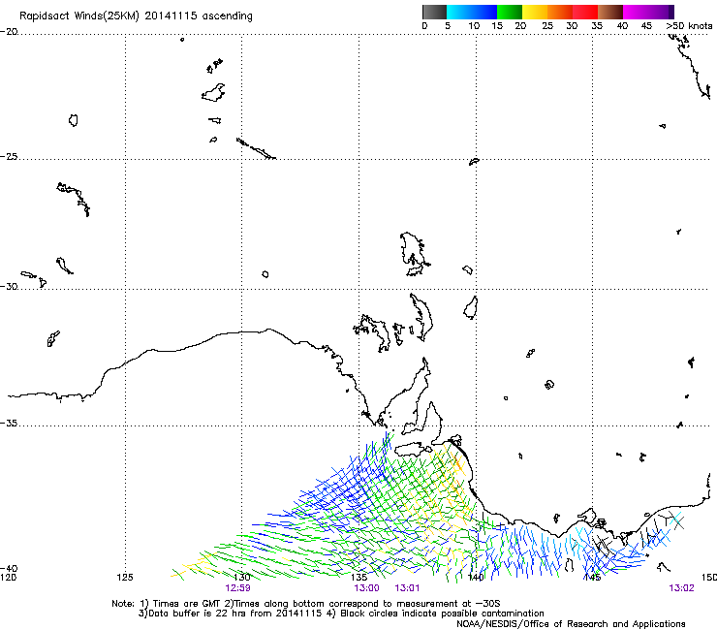Click the '15' legend scale label
717x630 pixels.
click(x=497, y=26)
